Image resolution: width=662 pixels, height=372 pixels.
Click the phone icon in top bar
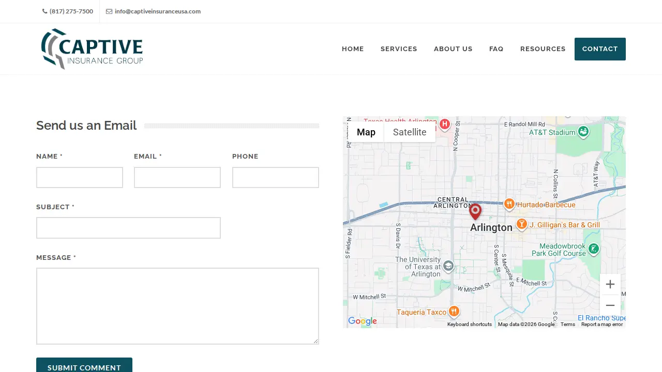(44, 11)
